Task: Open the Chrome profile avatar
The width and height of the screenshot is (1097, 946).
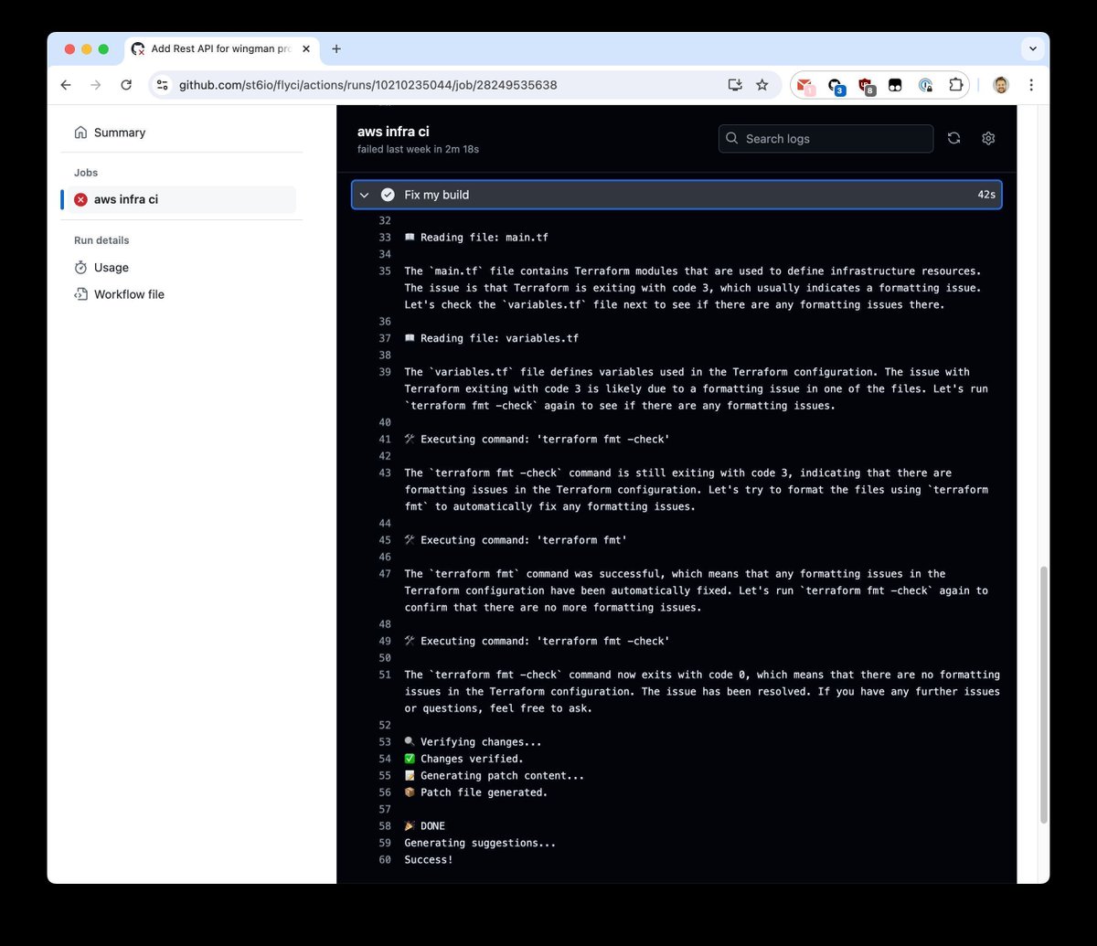Action: [1001, 85]
